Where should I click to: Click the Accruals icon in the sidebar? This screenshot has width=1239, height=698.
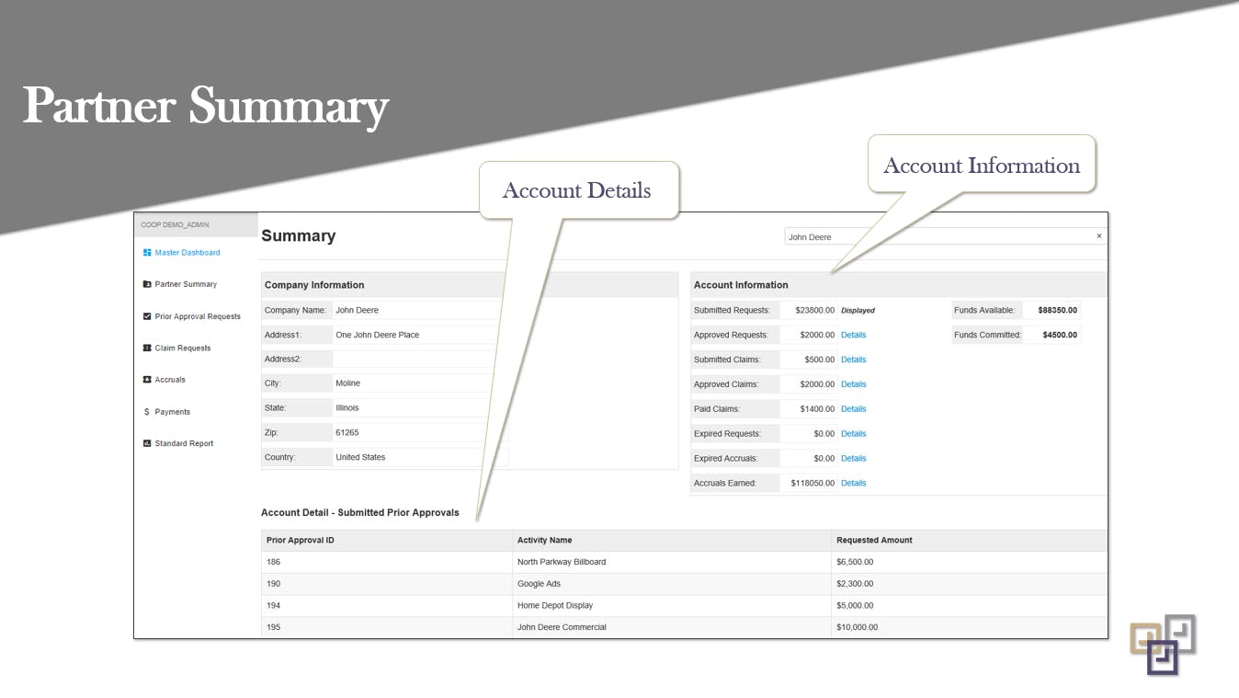[147, 380]
